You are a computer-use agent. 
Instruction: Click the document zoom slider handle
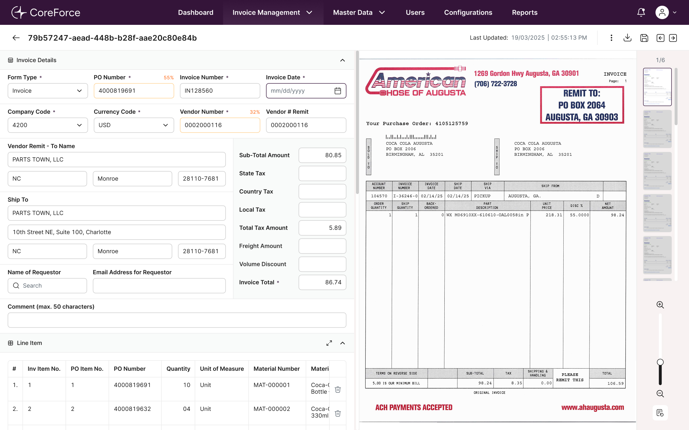pyautogui.click(x=660, y=362)
